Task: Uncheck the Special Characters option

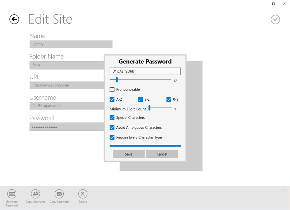Action: click(112, 118)
